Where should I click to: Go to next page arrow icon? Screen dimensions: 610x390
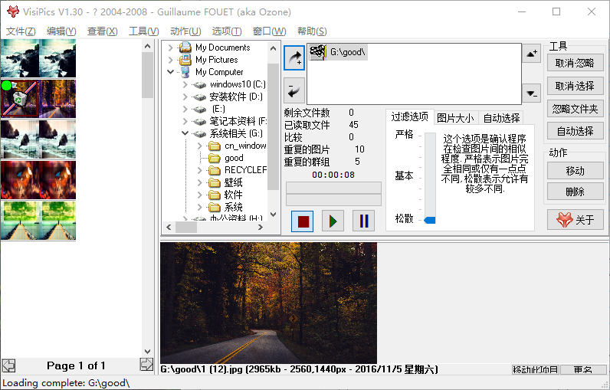tap(146, 365)
